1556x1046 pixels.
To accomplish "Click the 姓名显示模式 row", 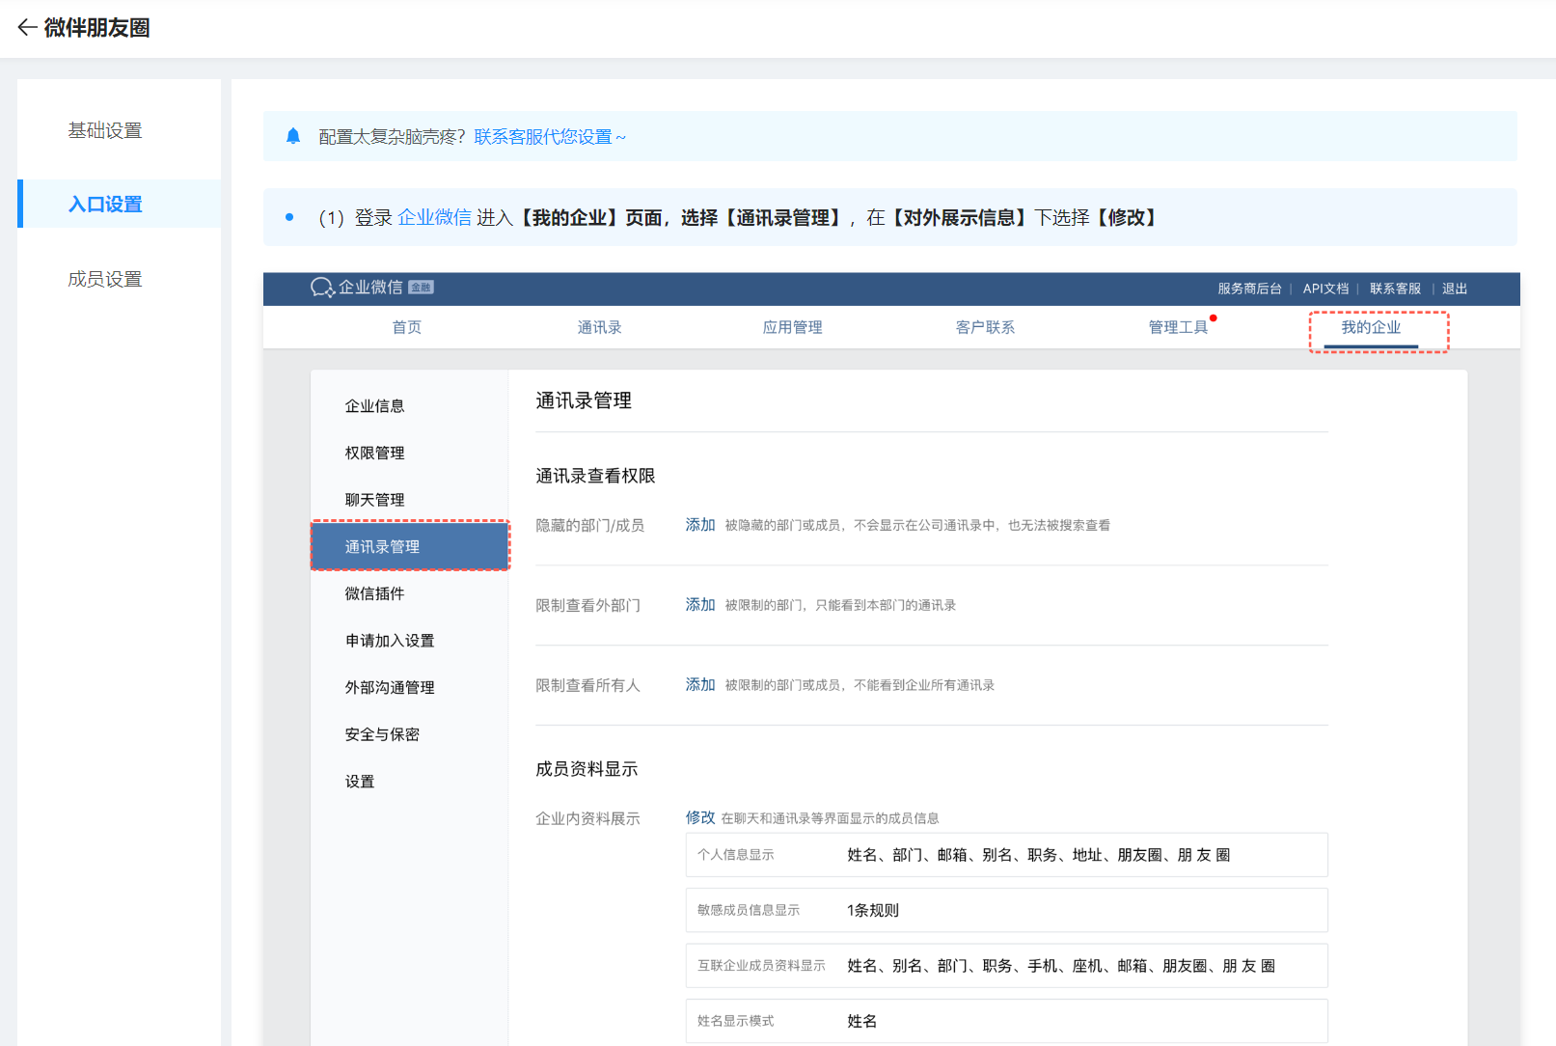I will pyautogui.click(x=1006, y=1021).
